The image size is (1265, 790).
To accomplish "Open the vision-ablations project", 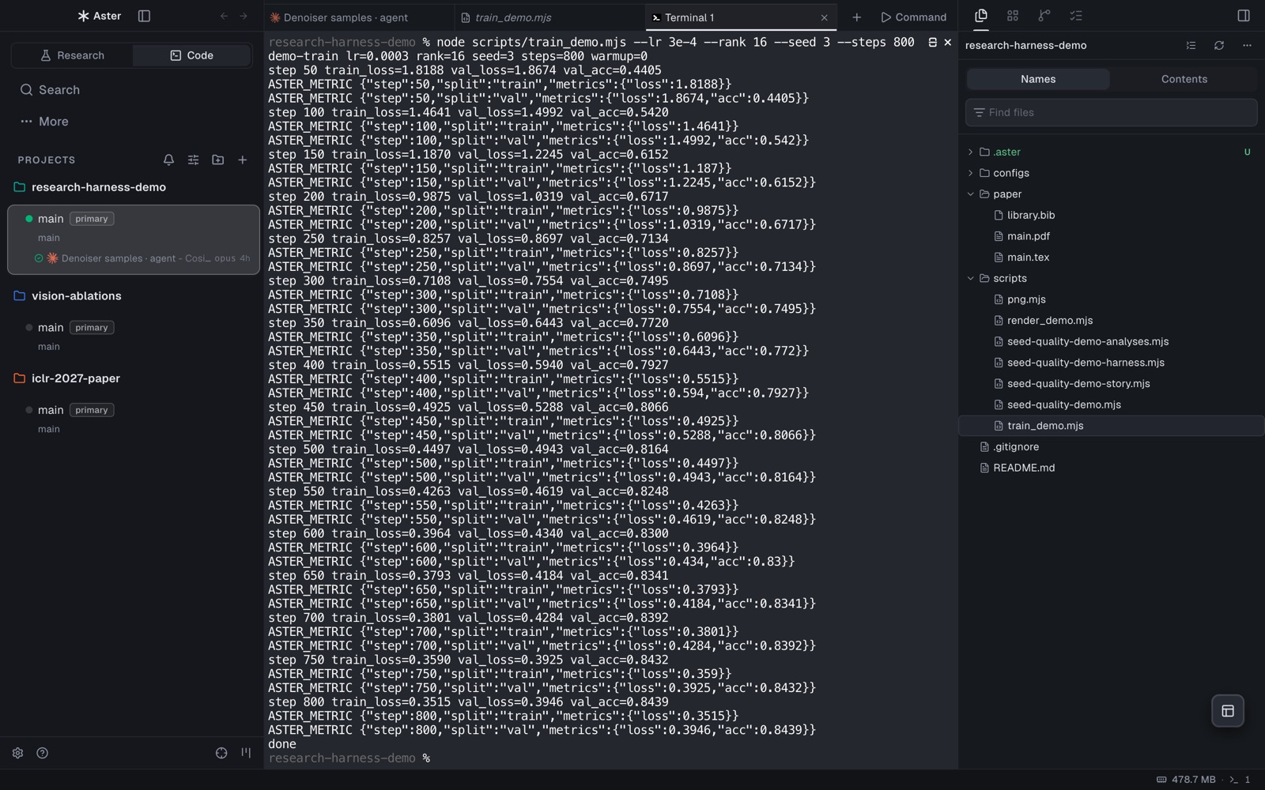I will pyautogui.click(x=77, y=296).
